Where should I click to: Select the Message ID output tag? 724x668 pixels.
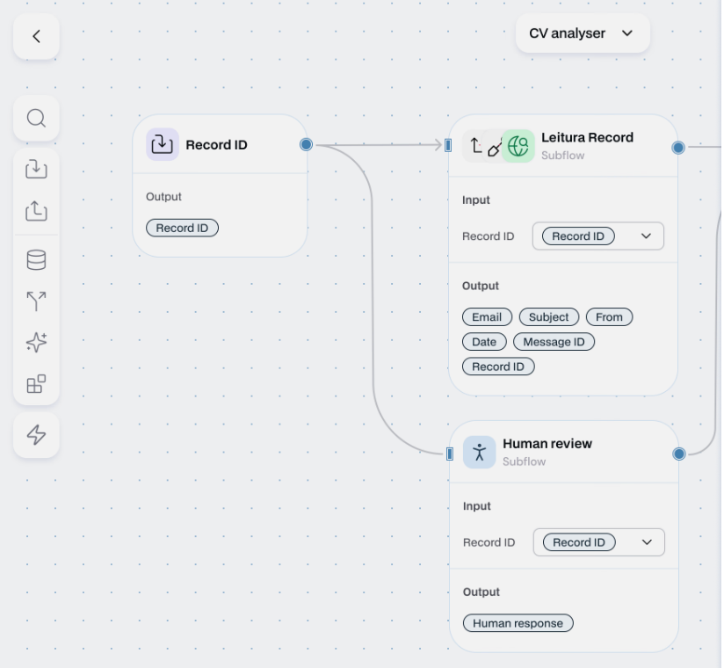(554, 342)
